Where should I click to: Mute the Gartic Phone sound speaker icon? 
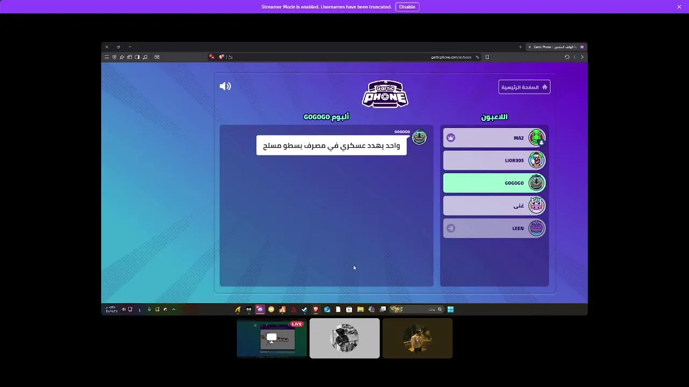(x=225, y=86)
